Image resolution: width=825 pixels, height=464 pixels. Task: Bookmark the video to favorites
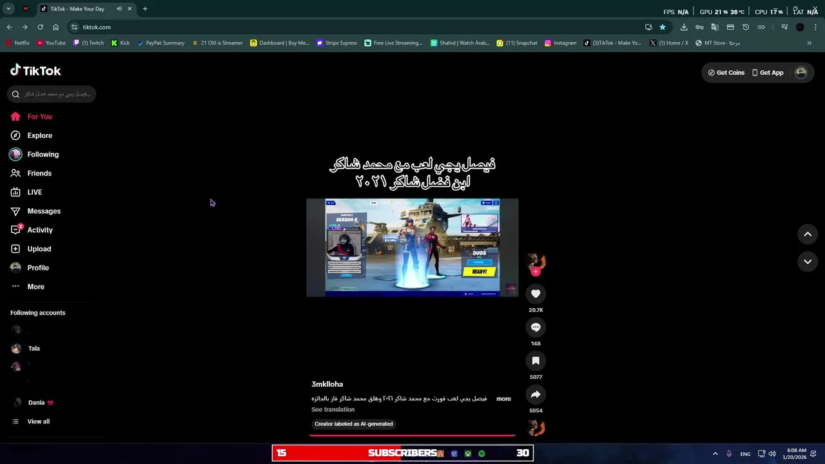click(x=536, y=361)
